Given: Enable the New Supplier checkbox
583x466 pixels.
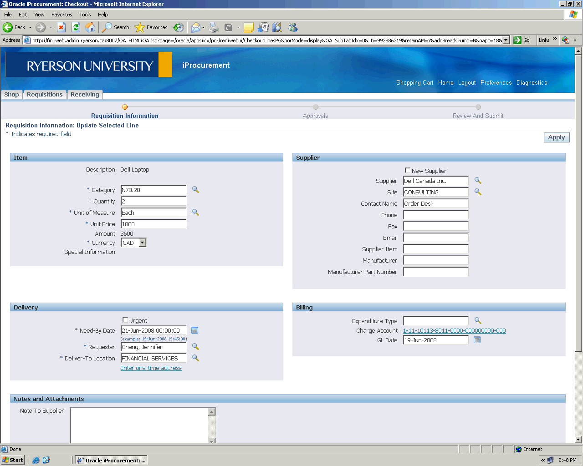Looking at the screenshot, I should click(408, 170).
